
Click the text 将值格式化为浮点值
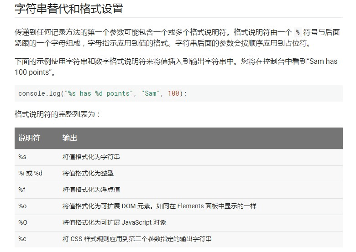click(x=91, y=190)
